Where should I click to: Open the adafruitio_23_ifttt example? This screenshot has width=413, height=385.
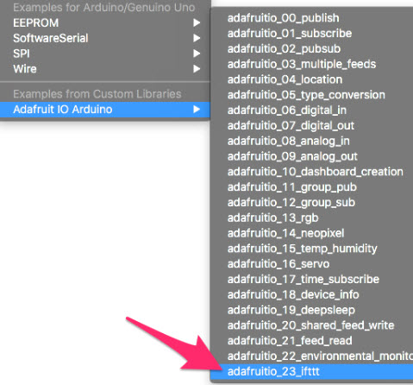(x=311, y=371)
